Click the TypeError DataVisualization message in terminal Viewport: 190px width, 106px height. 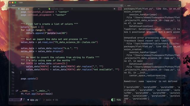(x=152, y=31)
